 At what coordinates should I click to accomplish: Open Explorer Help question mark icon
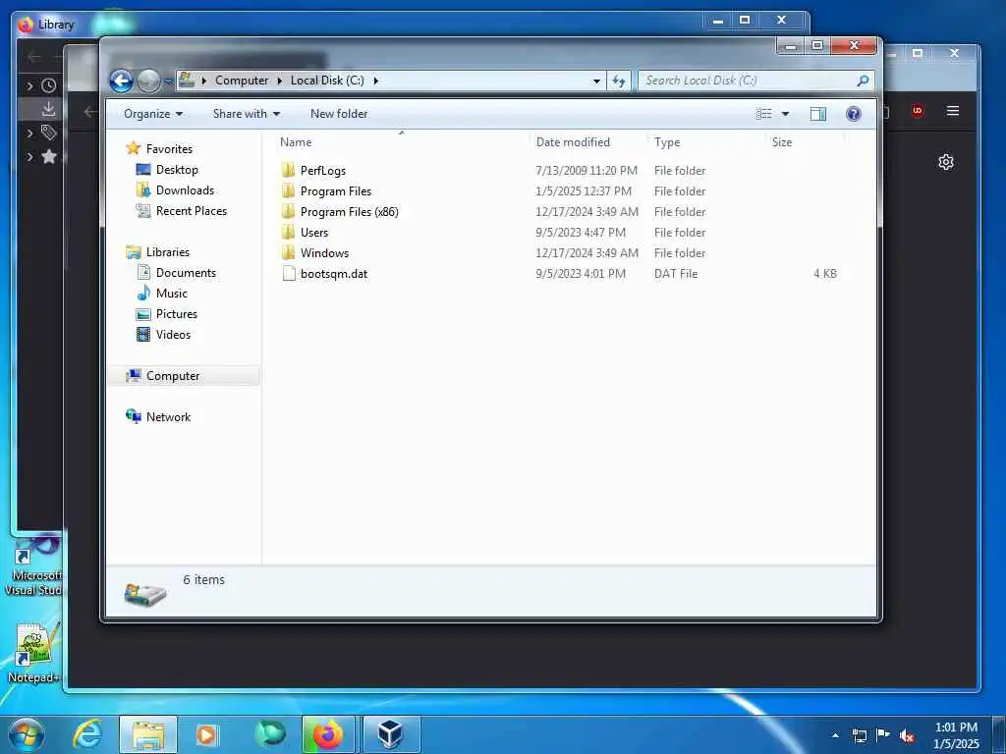pos(854,114)
